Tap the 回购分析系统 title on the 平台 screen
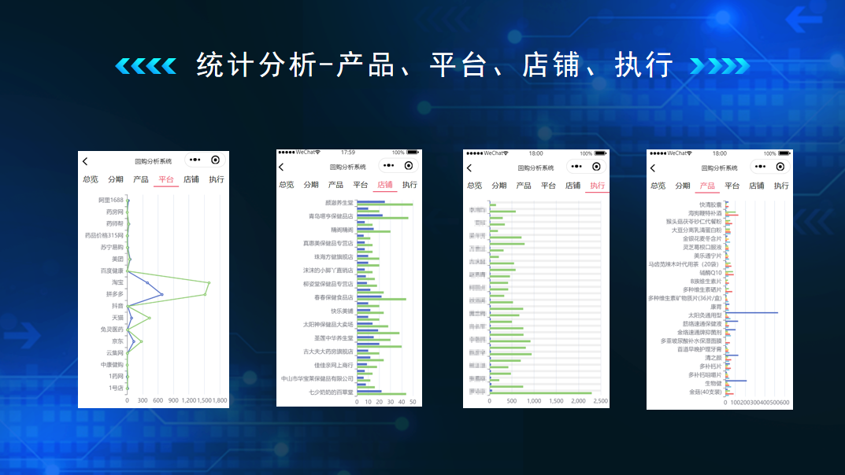Viewport: 845px width, 475px height. (x=154, y=159)
